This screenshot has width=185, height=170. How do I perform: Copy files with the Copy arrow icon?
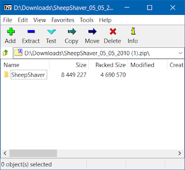(x=72, y=32)
